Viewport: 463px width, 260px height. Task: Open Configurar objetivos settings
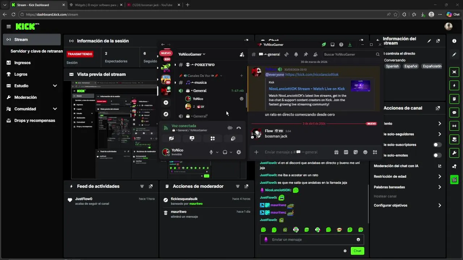(408, 205)
